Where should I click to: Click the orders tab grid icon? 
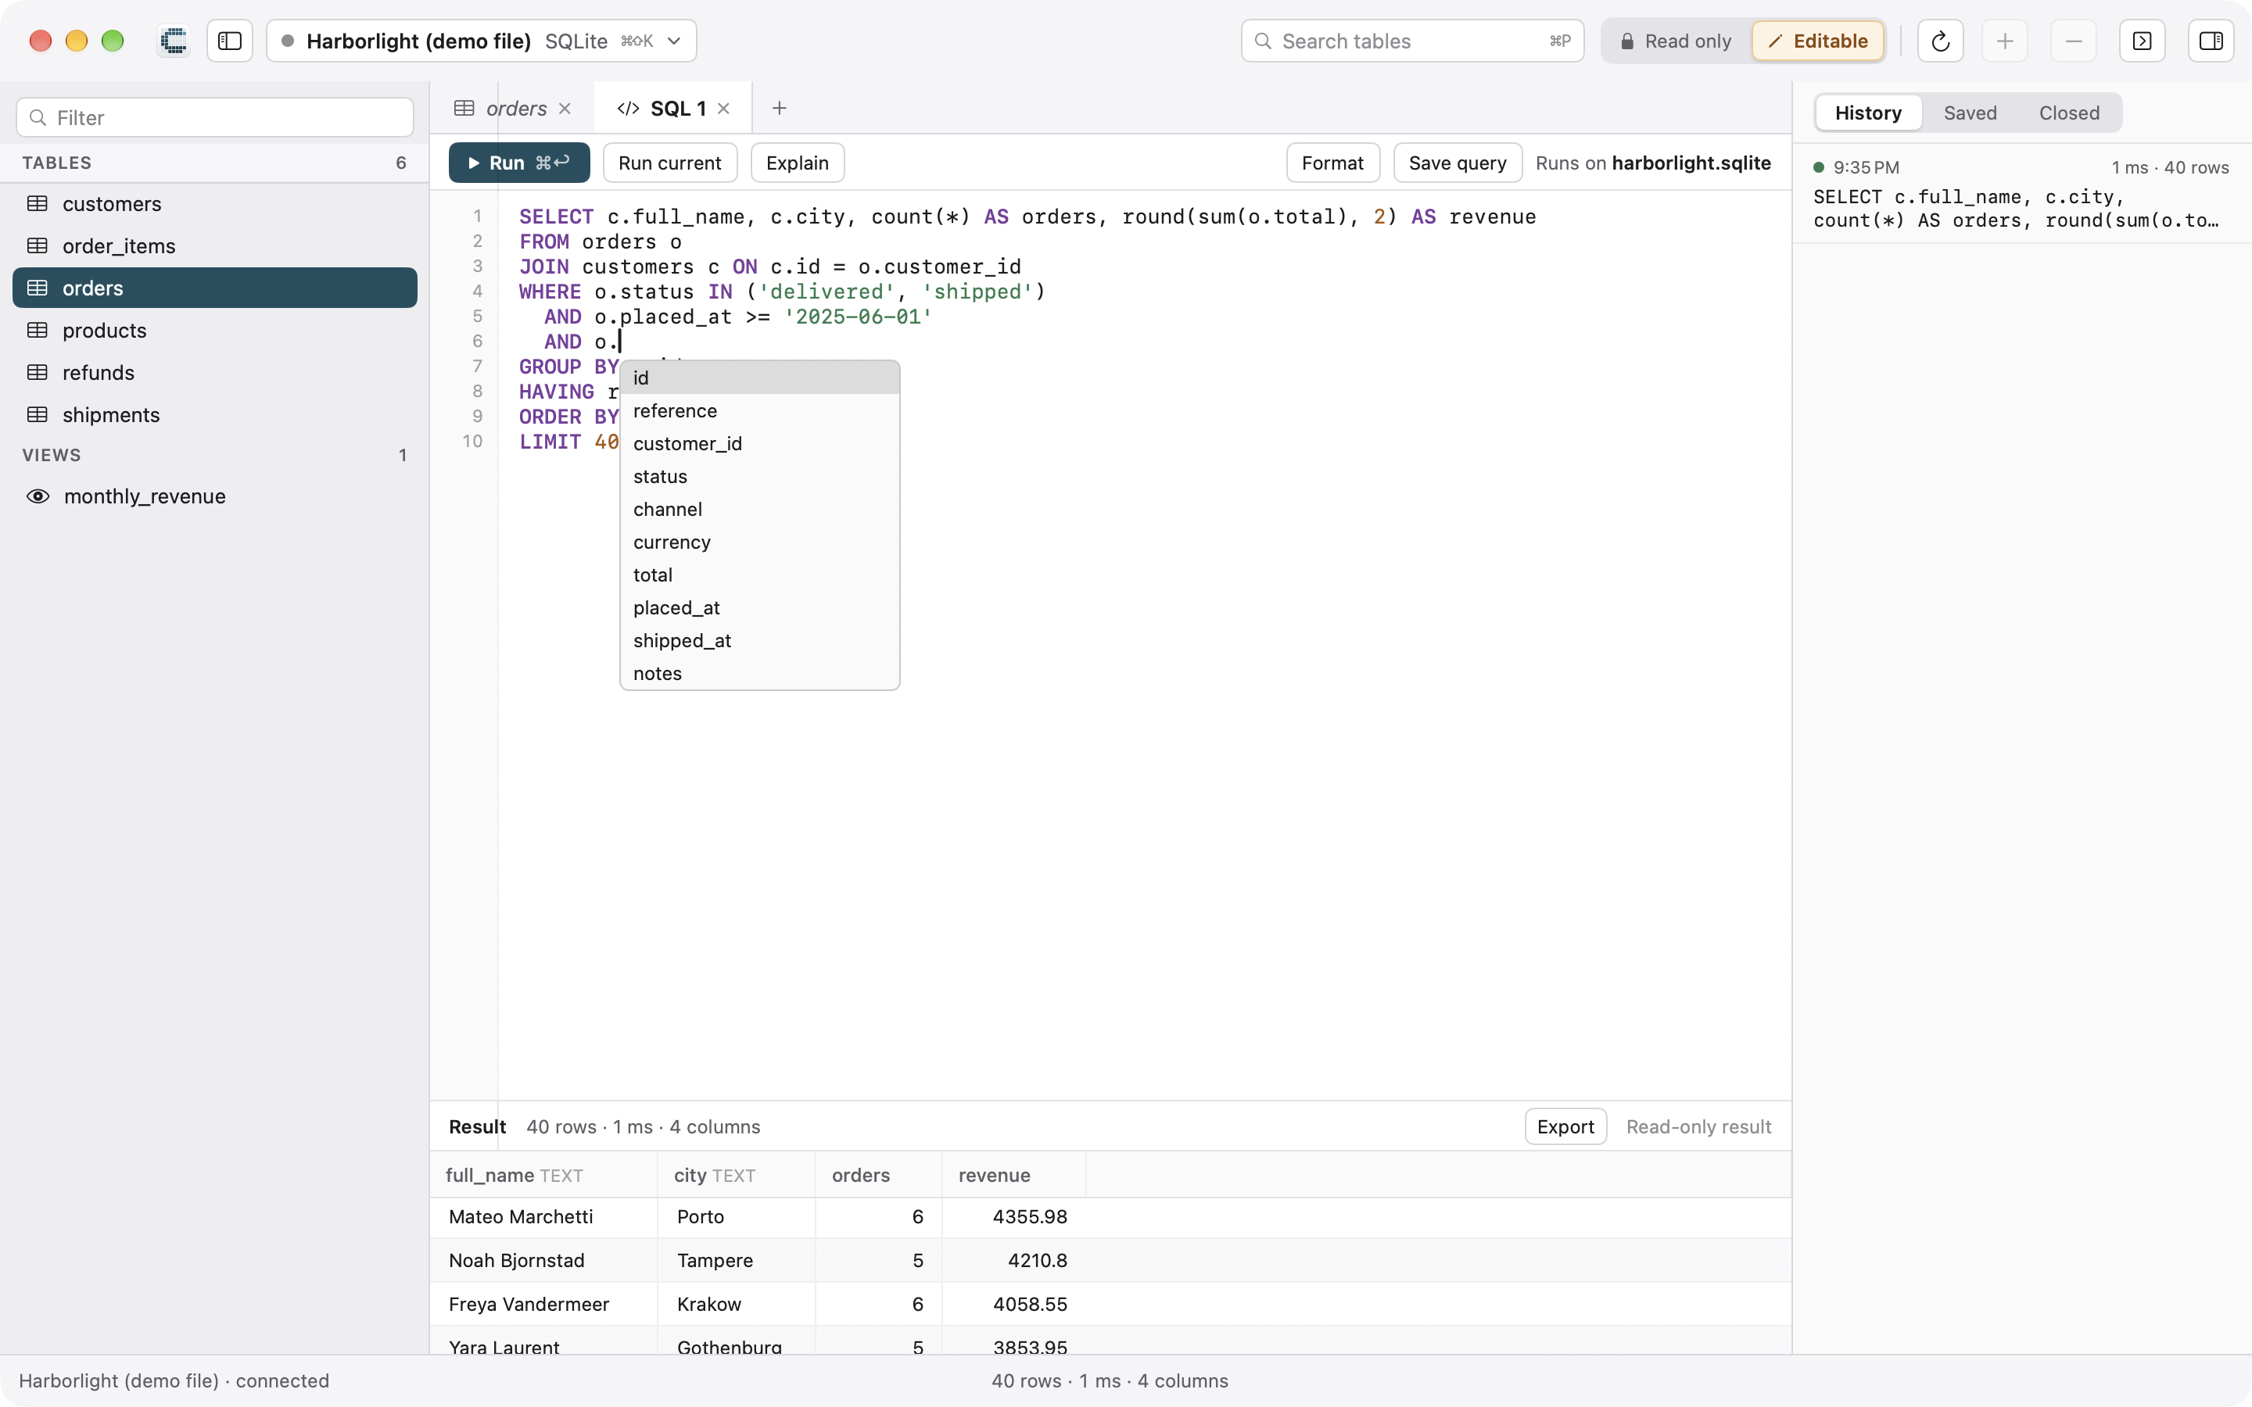[x=464, y=109]
